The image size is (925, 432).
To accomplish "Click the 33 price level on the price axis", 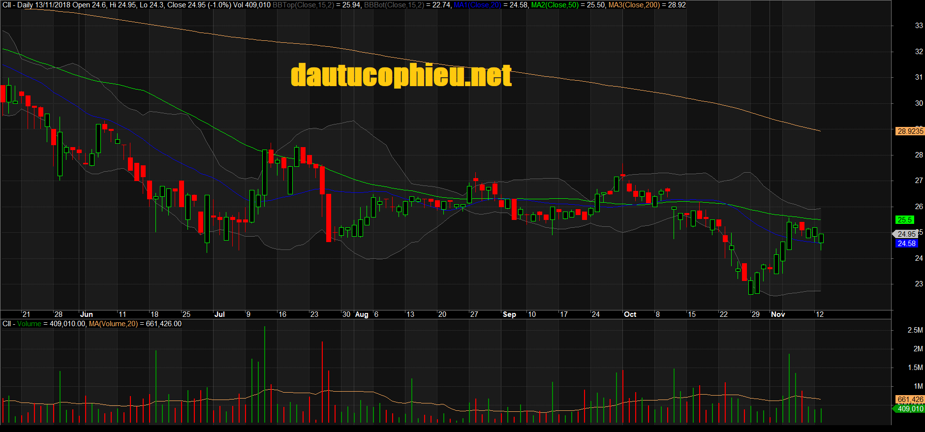I will [x=919, y=26].
